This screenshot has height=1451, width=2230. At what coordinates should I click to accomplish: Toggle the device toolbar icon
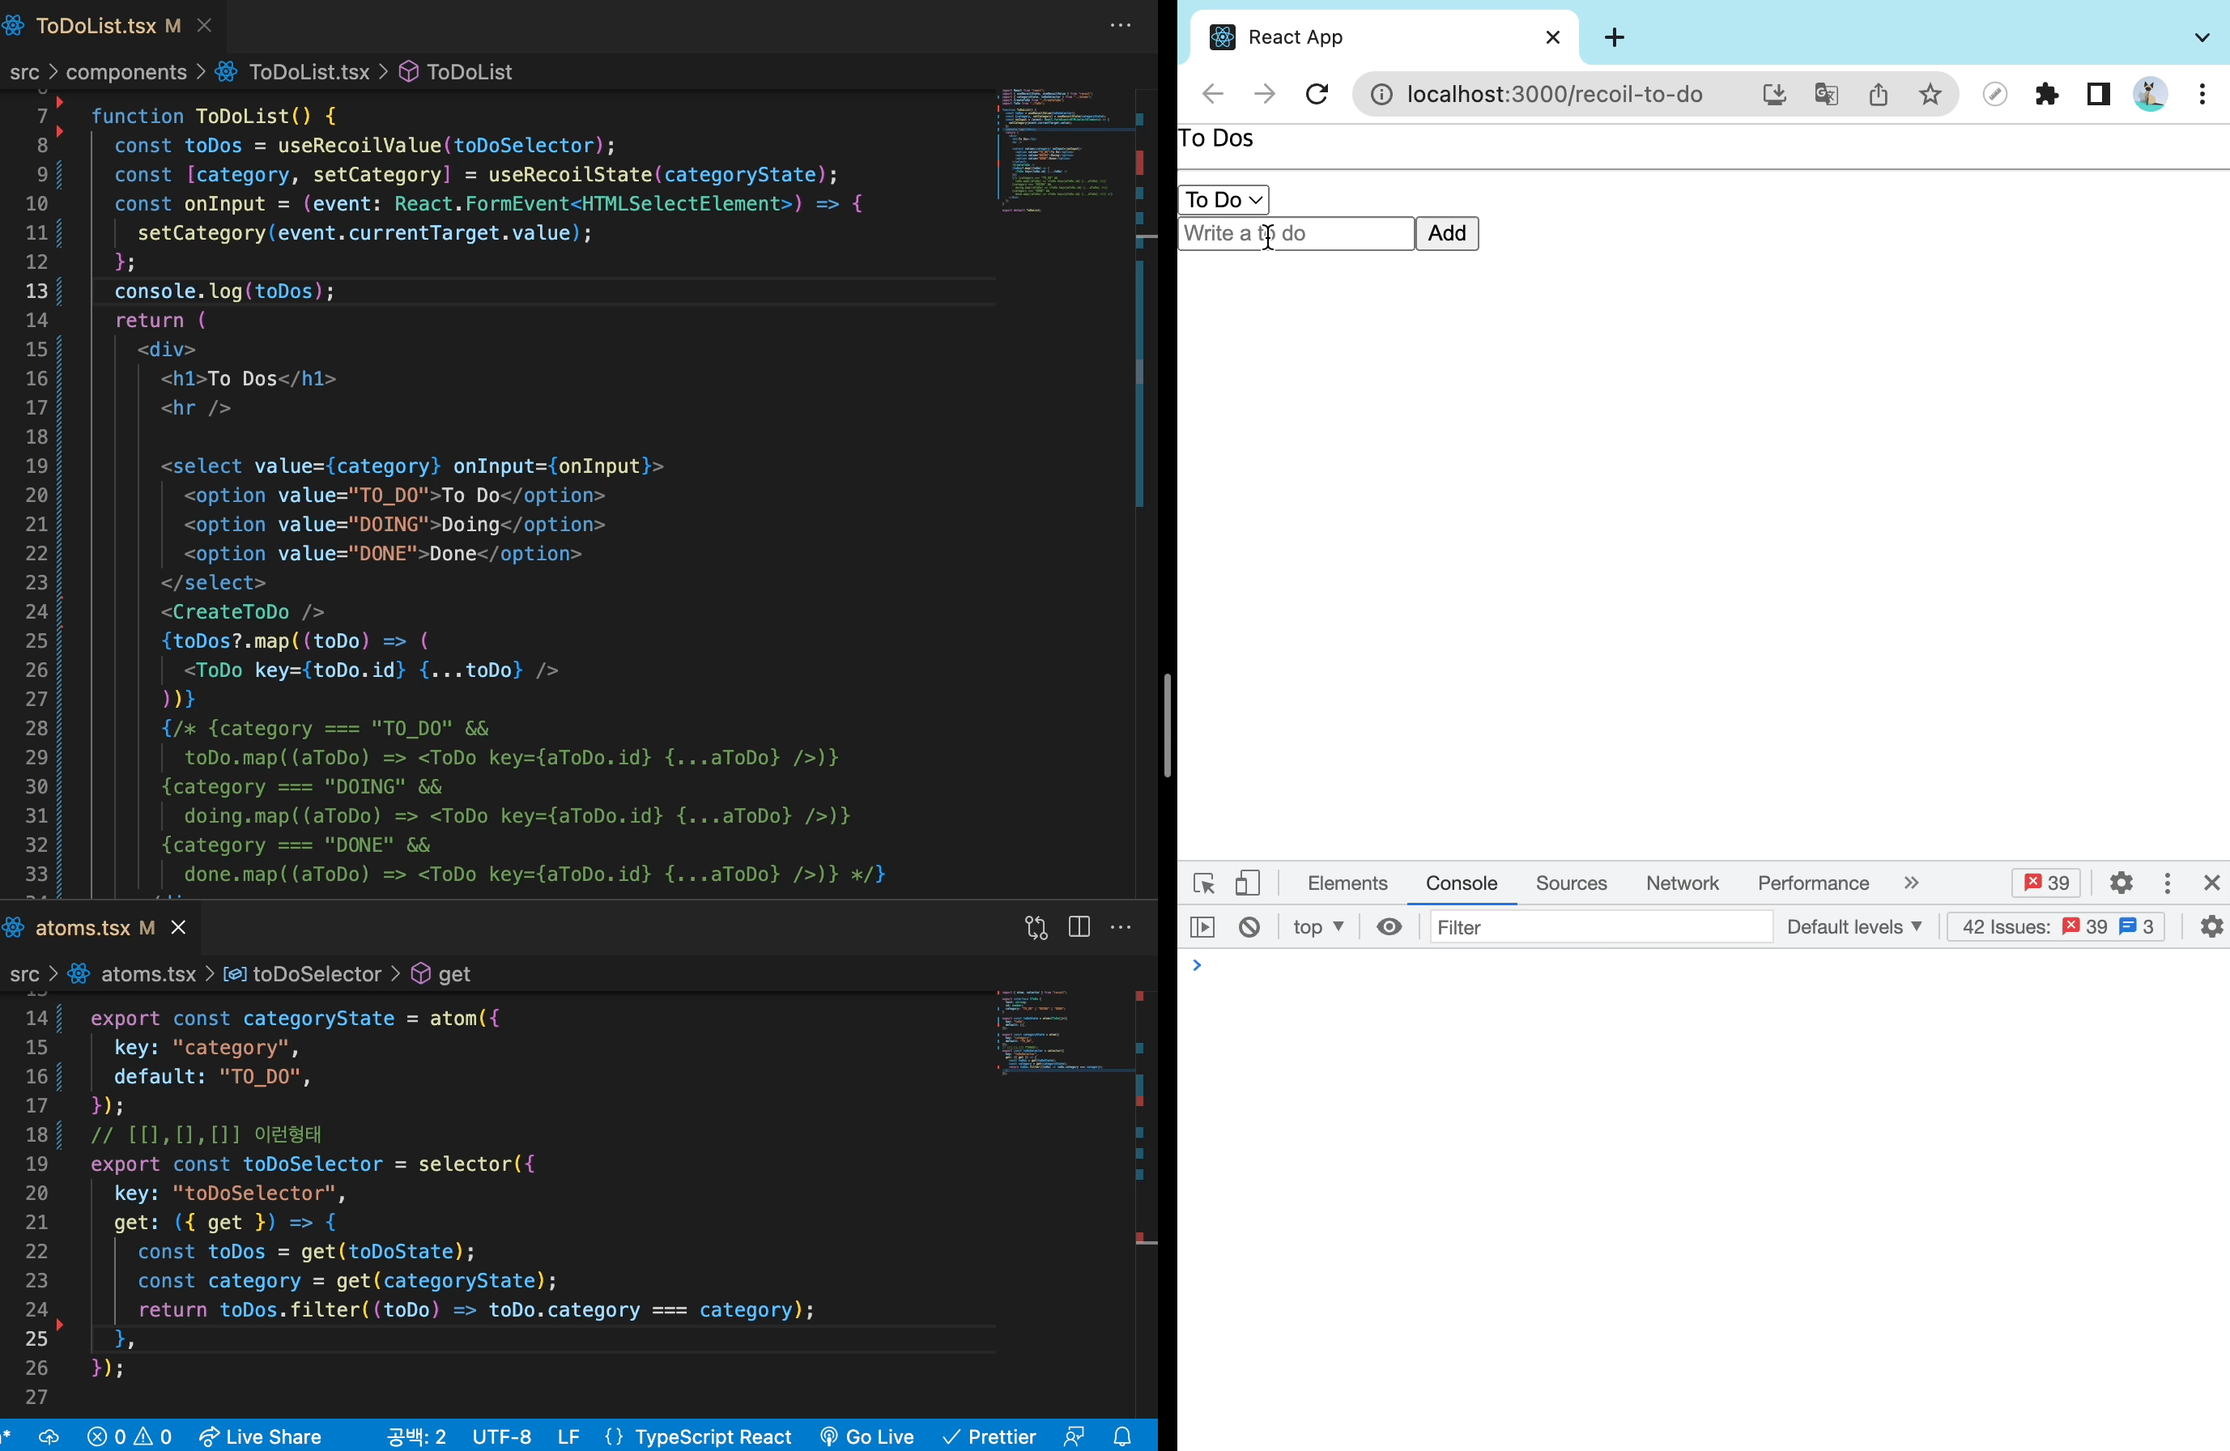(1247, 883)
